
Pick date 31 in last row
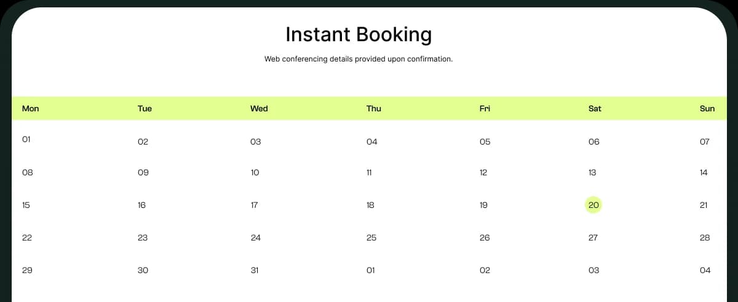(255, 271)
